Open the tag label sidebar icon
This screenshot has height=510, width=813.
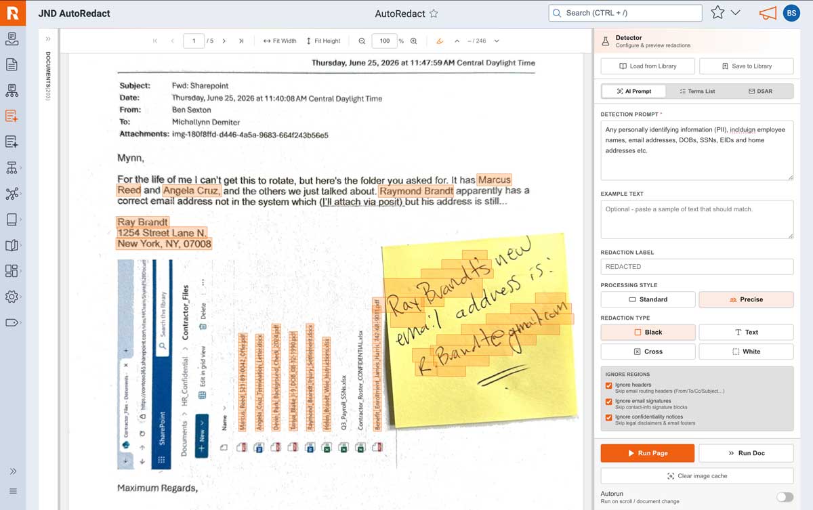tap(12, 322)
